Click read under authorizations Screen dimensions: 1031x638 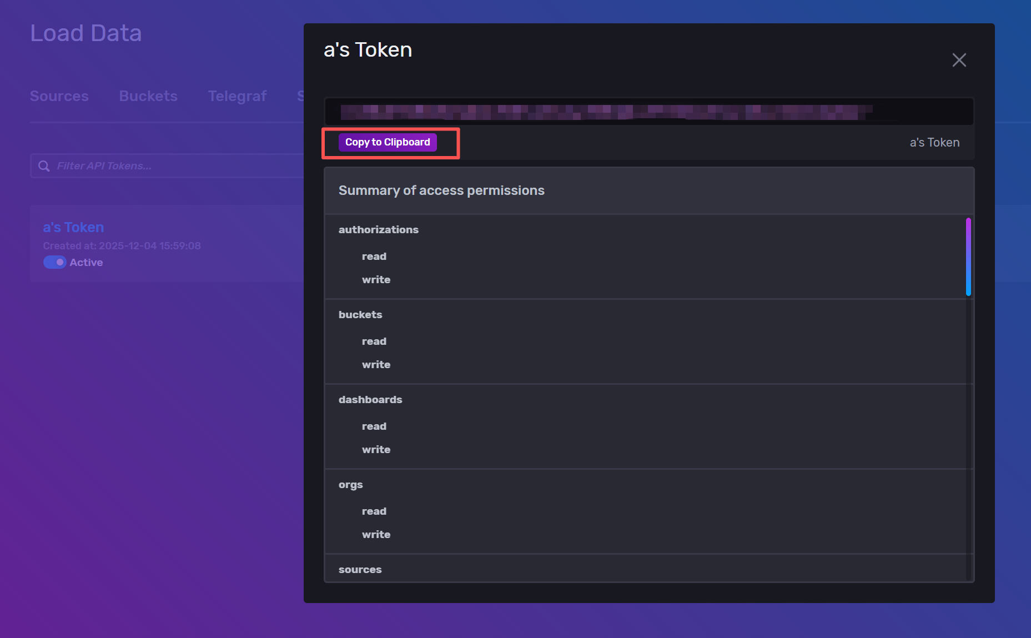pos(374,257)
